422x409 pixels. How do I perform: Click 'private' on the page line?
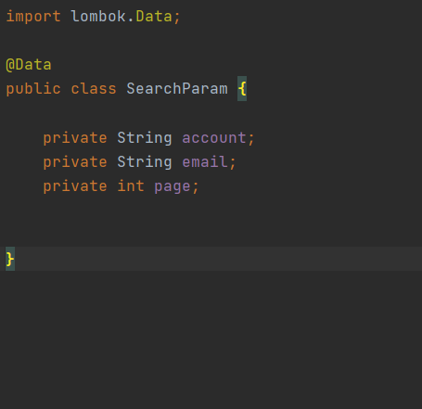(x=75, y=186)
